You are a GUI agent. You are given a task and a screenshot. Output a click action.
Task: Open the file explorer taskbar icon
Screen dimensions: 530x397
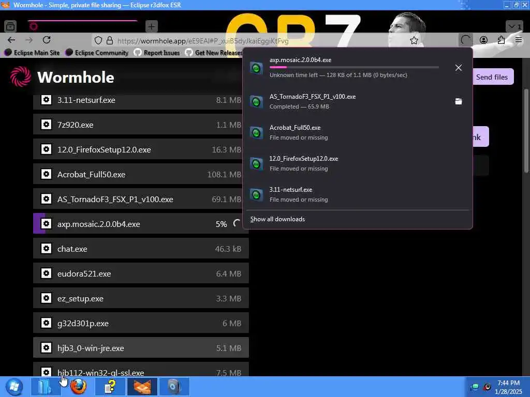point(46,387)
